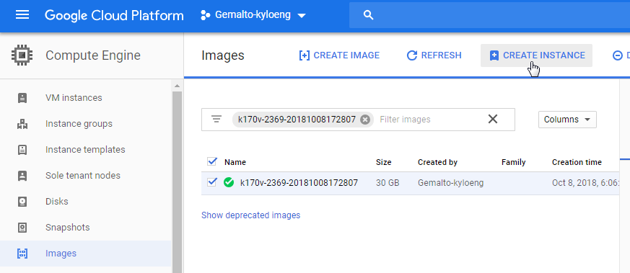Image resolution: width=630 pixels, height=273 pixels.
Task: Click the green status checkmark icon
Action: tap(229, 183)
